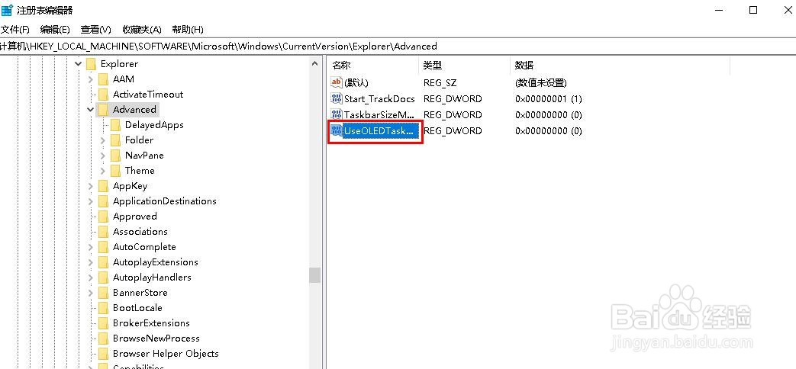Image resolution: width=796 pixels, height=369 pixels.
Task: Click the Approved folder icon
Action: pos(104,217)
